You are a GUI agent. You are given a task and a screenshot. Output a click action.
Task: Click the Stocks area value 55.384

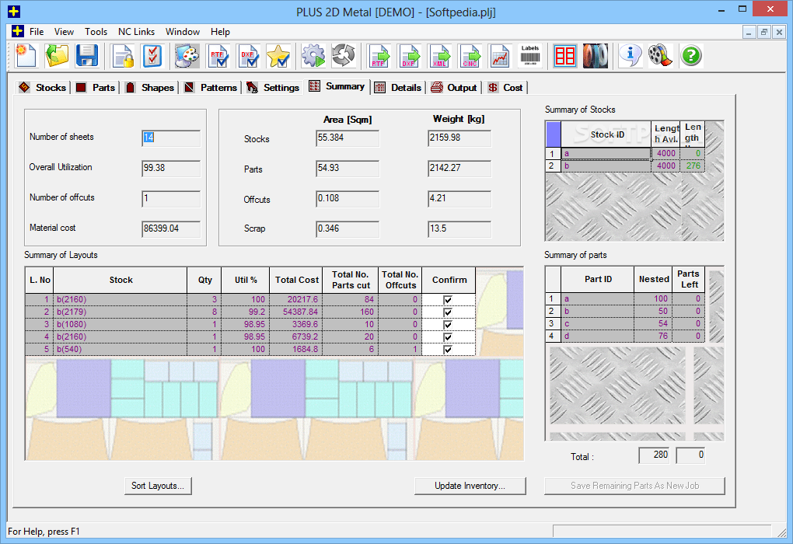click(348, 138)
